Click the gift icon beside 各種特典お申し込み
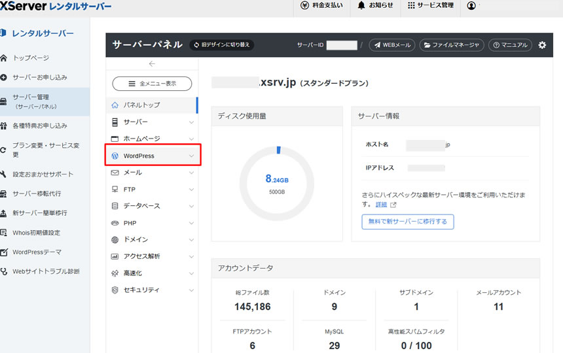 [3, 126]
